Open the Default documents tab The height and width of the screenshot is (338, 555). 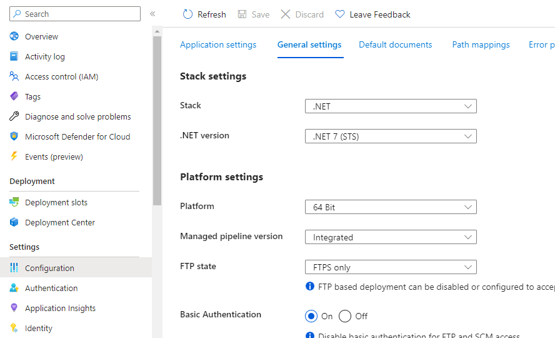395,45
